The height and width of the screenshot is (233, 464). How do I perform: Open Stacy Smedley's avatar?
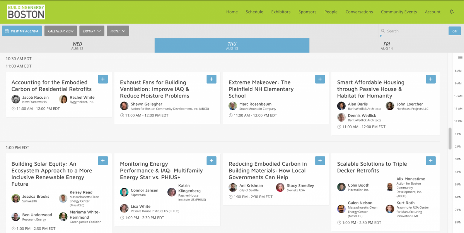280,188
